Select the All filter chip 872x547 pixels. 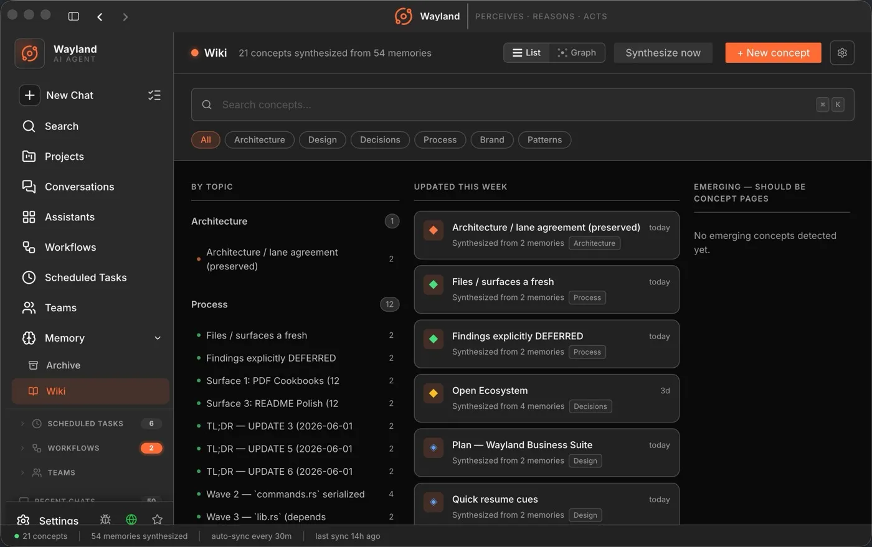pos(206,140)
